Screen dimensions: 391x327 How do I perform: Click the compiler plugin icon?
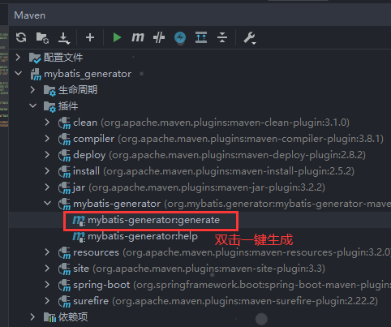(x=64, y=140)
